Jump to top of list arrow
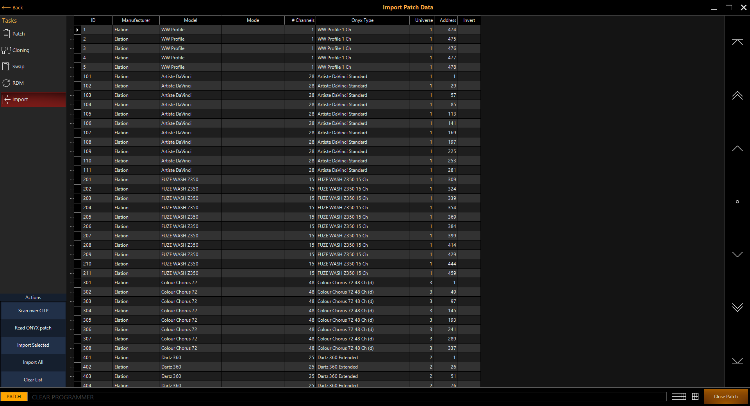This screenshot has width=750, height=406. coord(737,42)
